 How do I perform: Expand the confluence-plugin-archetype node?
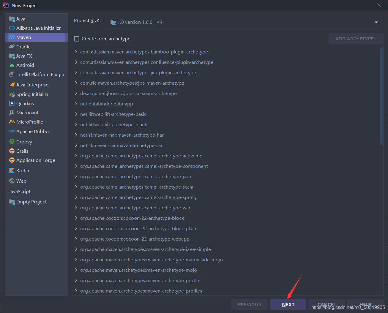tap(76, 62)
